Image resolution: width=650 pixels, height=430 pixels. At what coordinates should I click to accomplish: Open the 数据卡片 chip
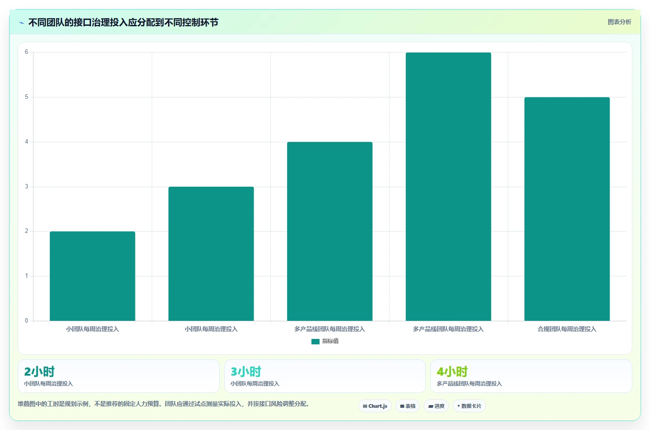[469, 406]
